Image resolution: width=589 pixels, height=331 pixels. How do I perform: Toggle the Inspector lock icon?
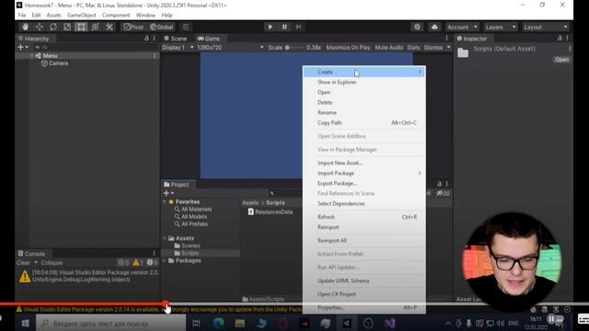point(560,39)
